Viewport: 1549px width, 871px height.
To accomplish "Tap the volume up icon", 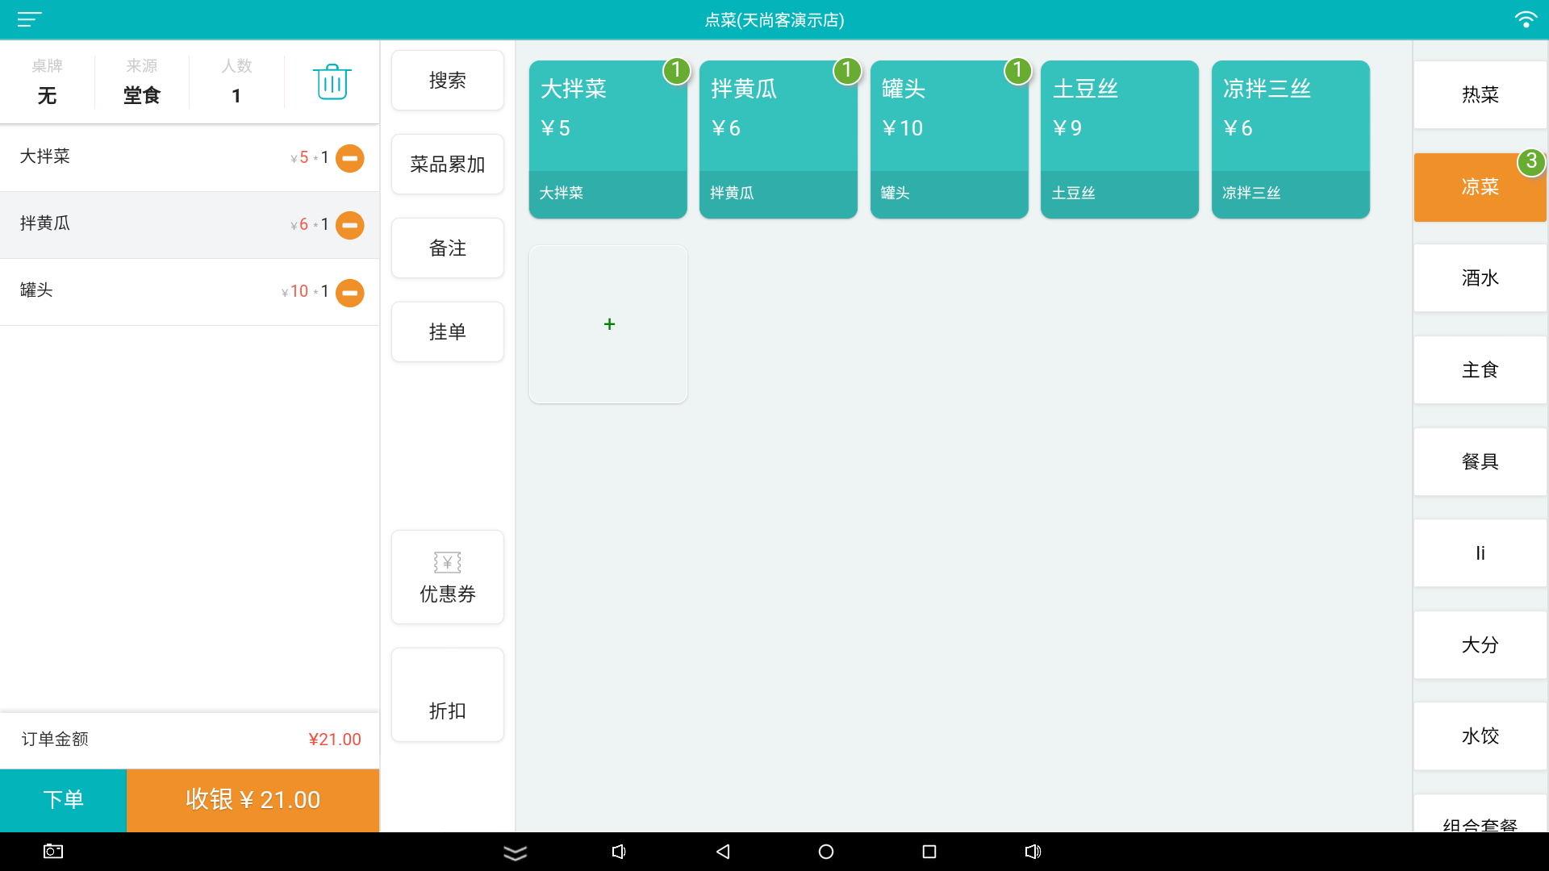I will [x=1033, y=852].
